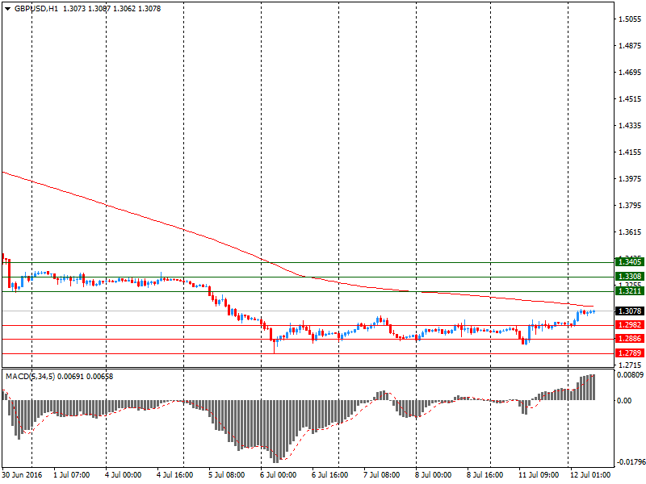This screenshot has width=646, height=484.
Task: Click the 1.5055 price scale value
Action: (630, 19)
